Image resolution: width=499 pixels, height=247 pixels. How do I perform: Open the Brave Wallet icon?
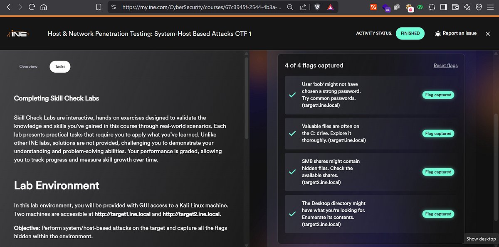(x=455, y=7)
